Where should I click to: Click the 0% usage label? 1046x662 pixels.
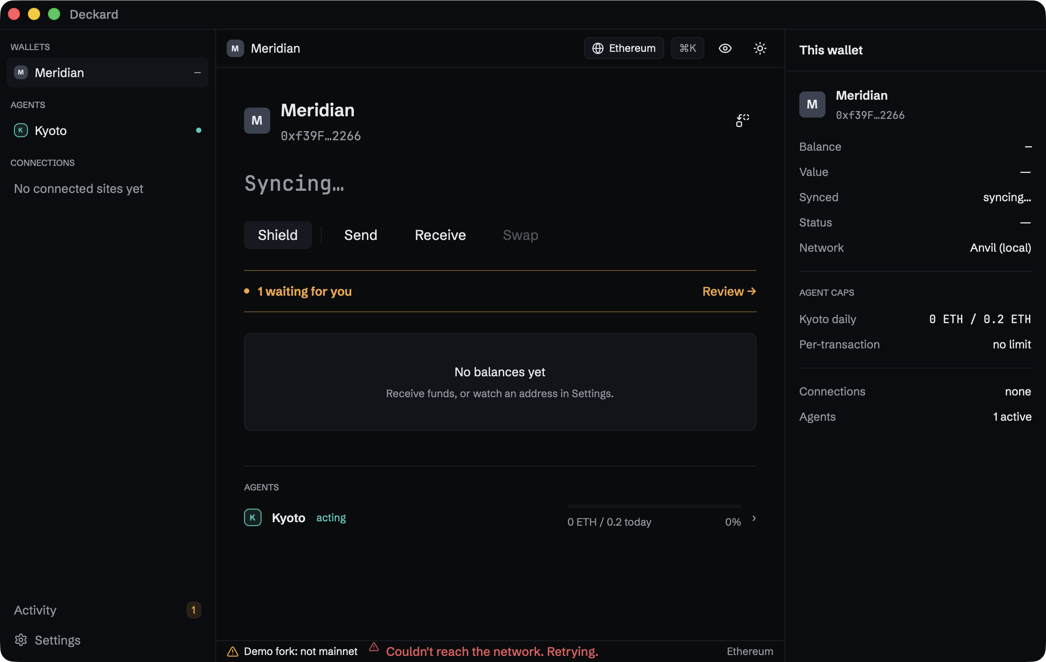733,522
